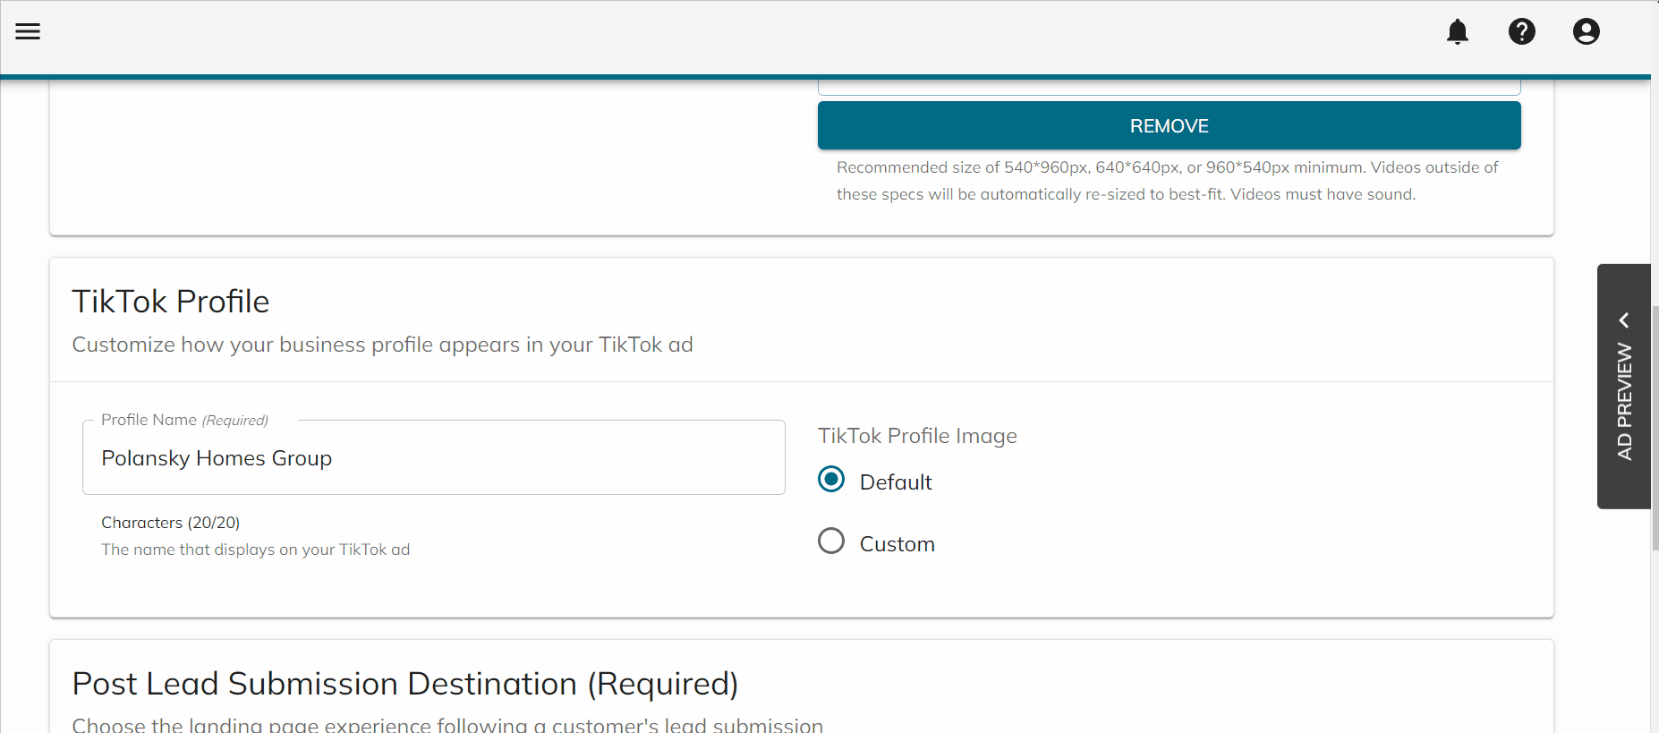Open the notifications bell
The width and height of the screenshot is (1659, 733).
click(1458, 31)
